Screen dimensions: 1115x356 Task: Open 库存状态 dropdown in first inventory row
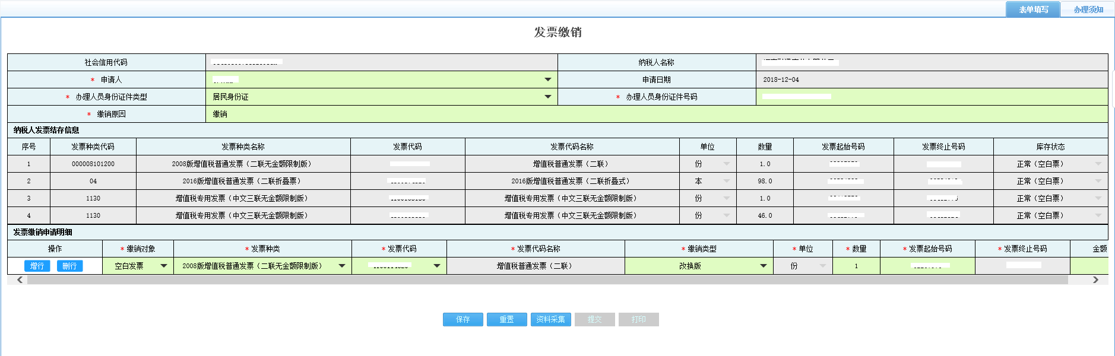(1098, 164)
